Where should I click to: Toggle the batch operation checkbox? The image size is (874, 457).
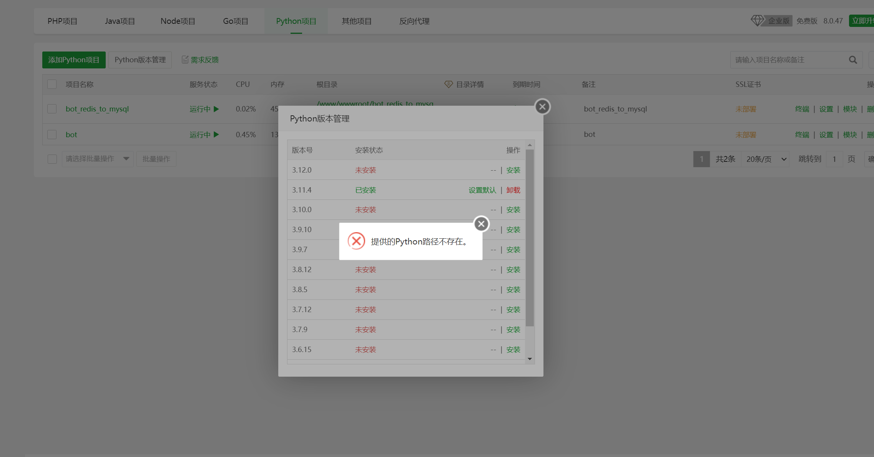click(52, 159)
